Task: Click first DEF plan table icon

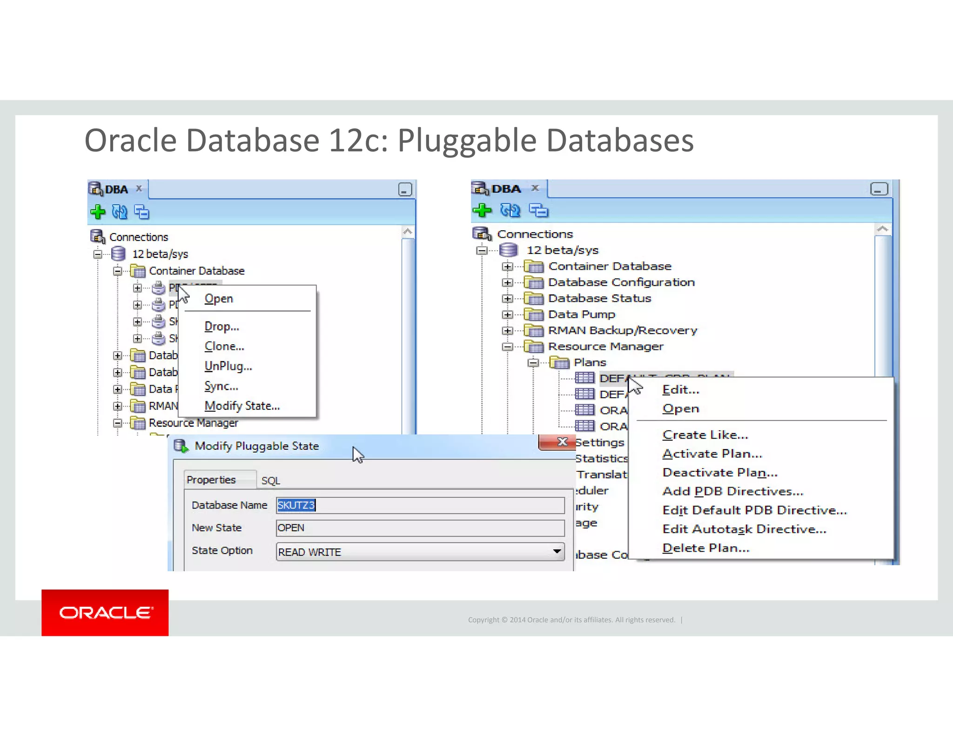Action: (584, 378)
